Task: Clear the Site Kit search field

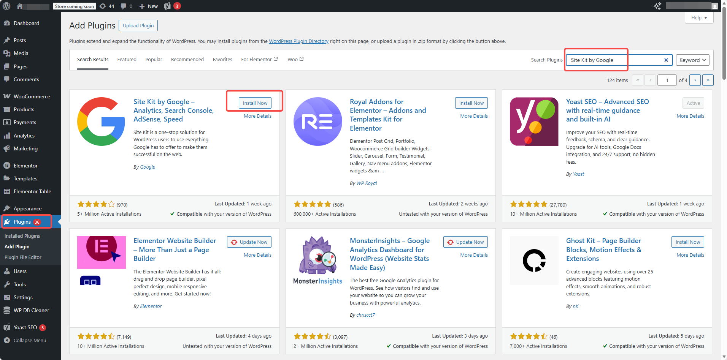Action: (x=666, y=60)
